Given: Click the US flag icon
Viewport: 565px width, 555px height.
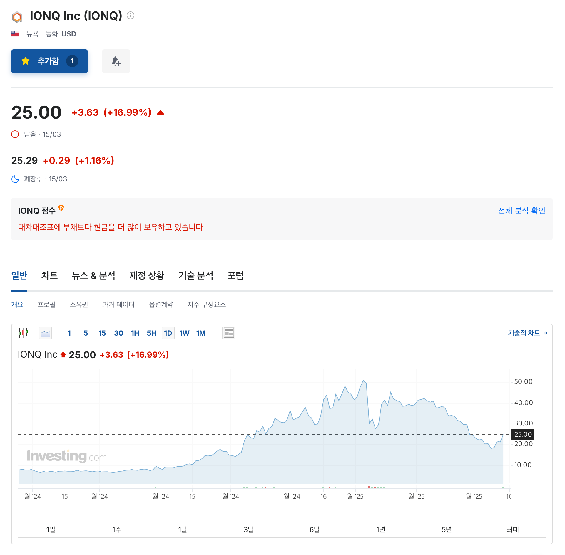Looking at the screenshot, I should pos(15,34).
